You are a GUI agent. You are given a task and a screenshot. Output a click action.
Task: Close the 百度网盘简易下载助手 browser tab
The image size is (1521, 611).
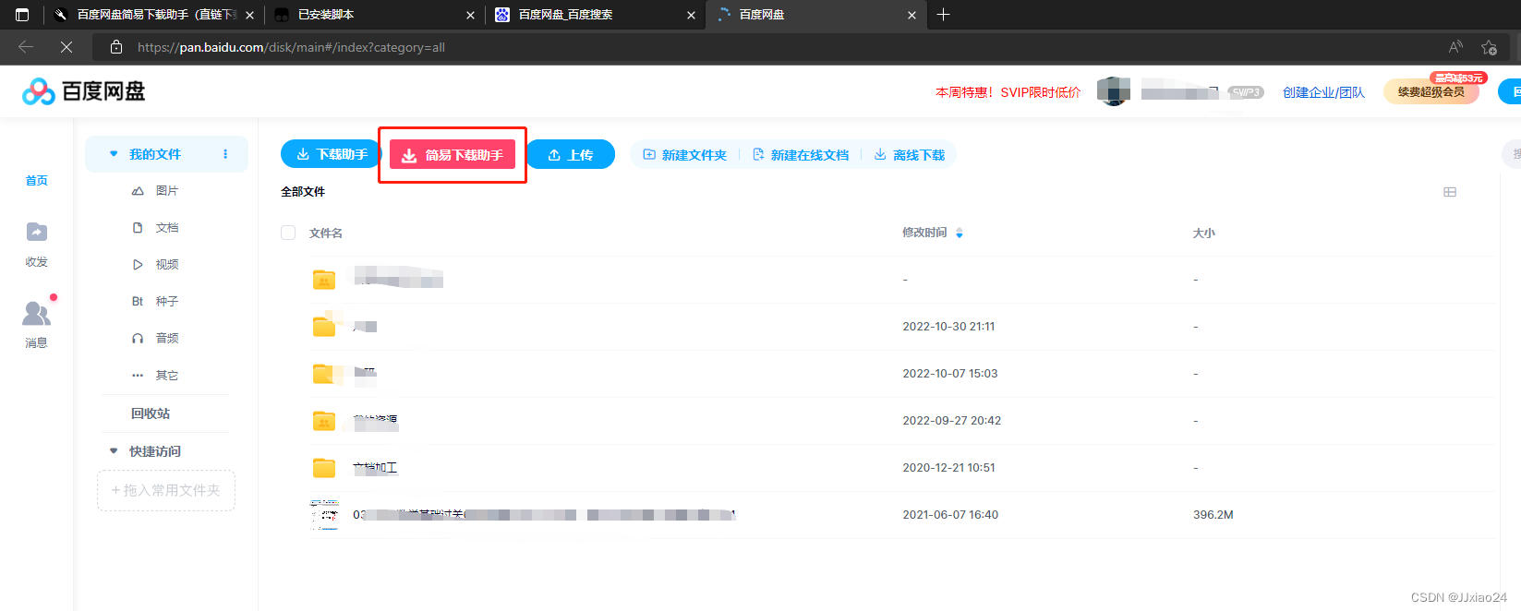(249, 15)
